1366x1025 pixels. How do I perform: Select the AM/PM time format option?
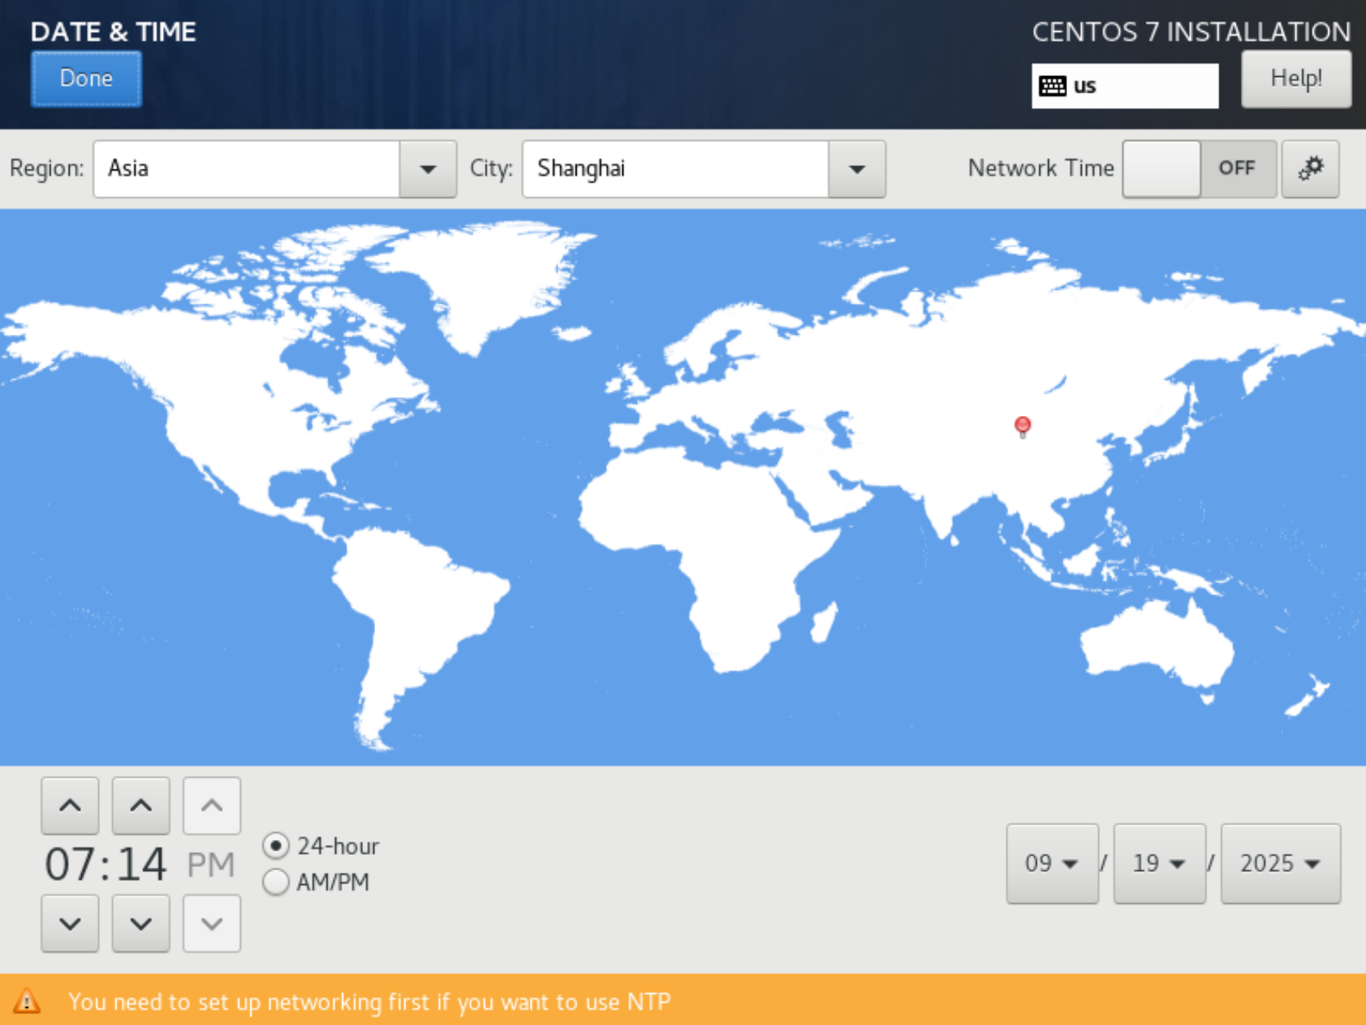coord(276,883)
